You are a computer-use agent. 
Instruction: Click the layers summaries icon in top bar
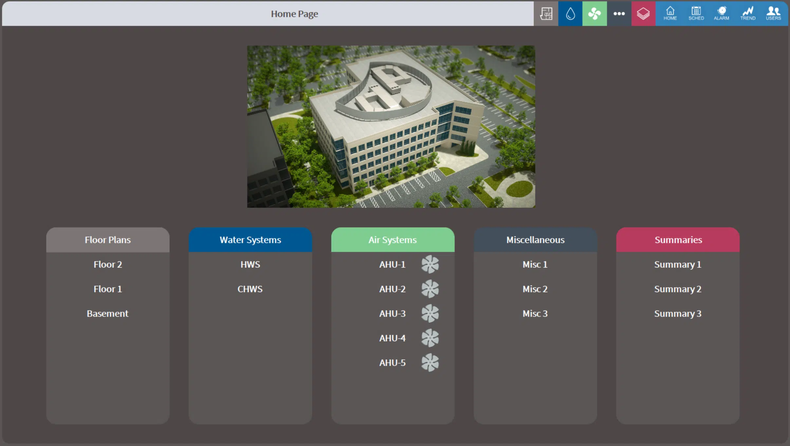point(643,14)
